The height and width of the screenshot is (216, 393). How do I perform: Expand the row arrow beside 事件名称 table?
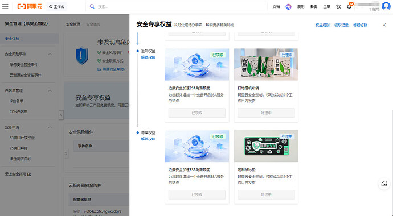tap(67, 153)
